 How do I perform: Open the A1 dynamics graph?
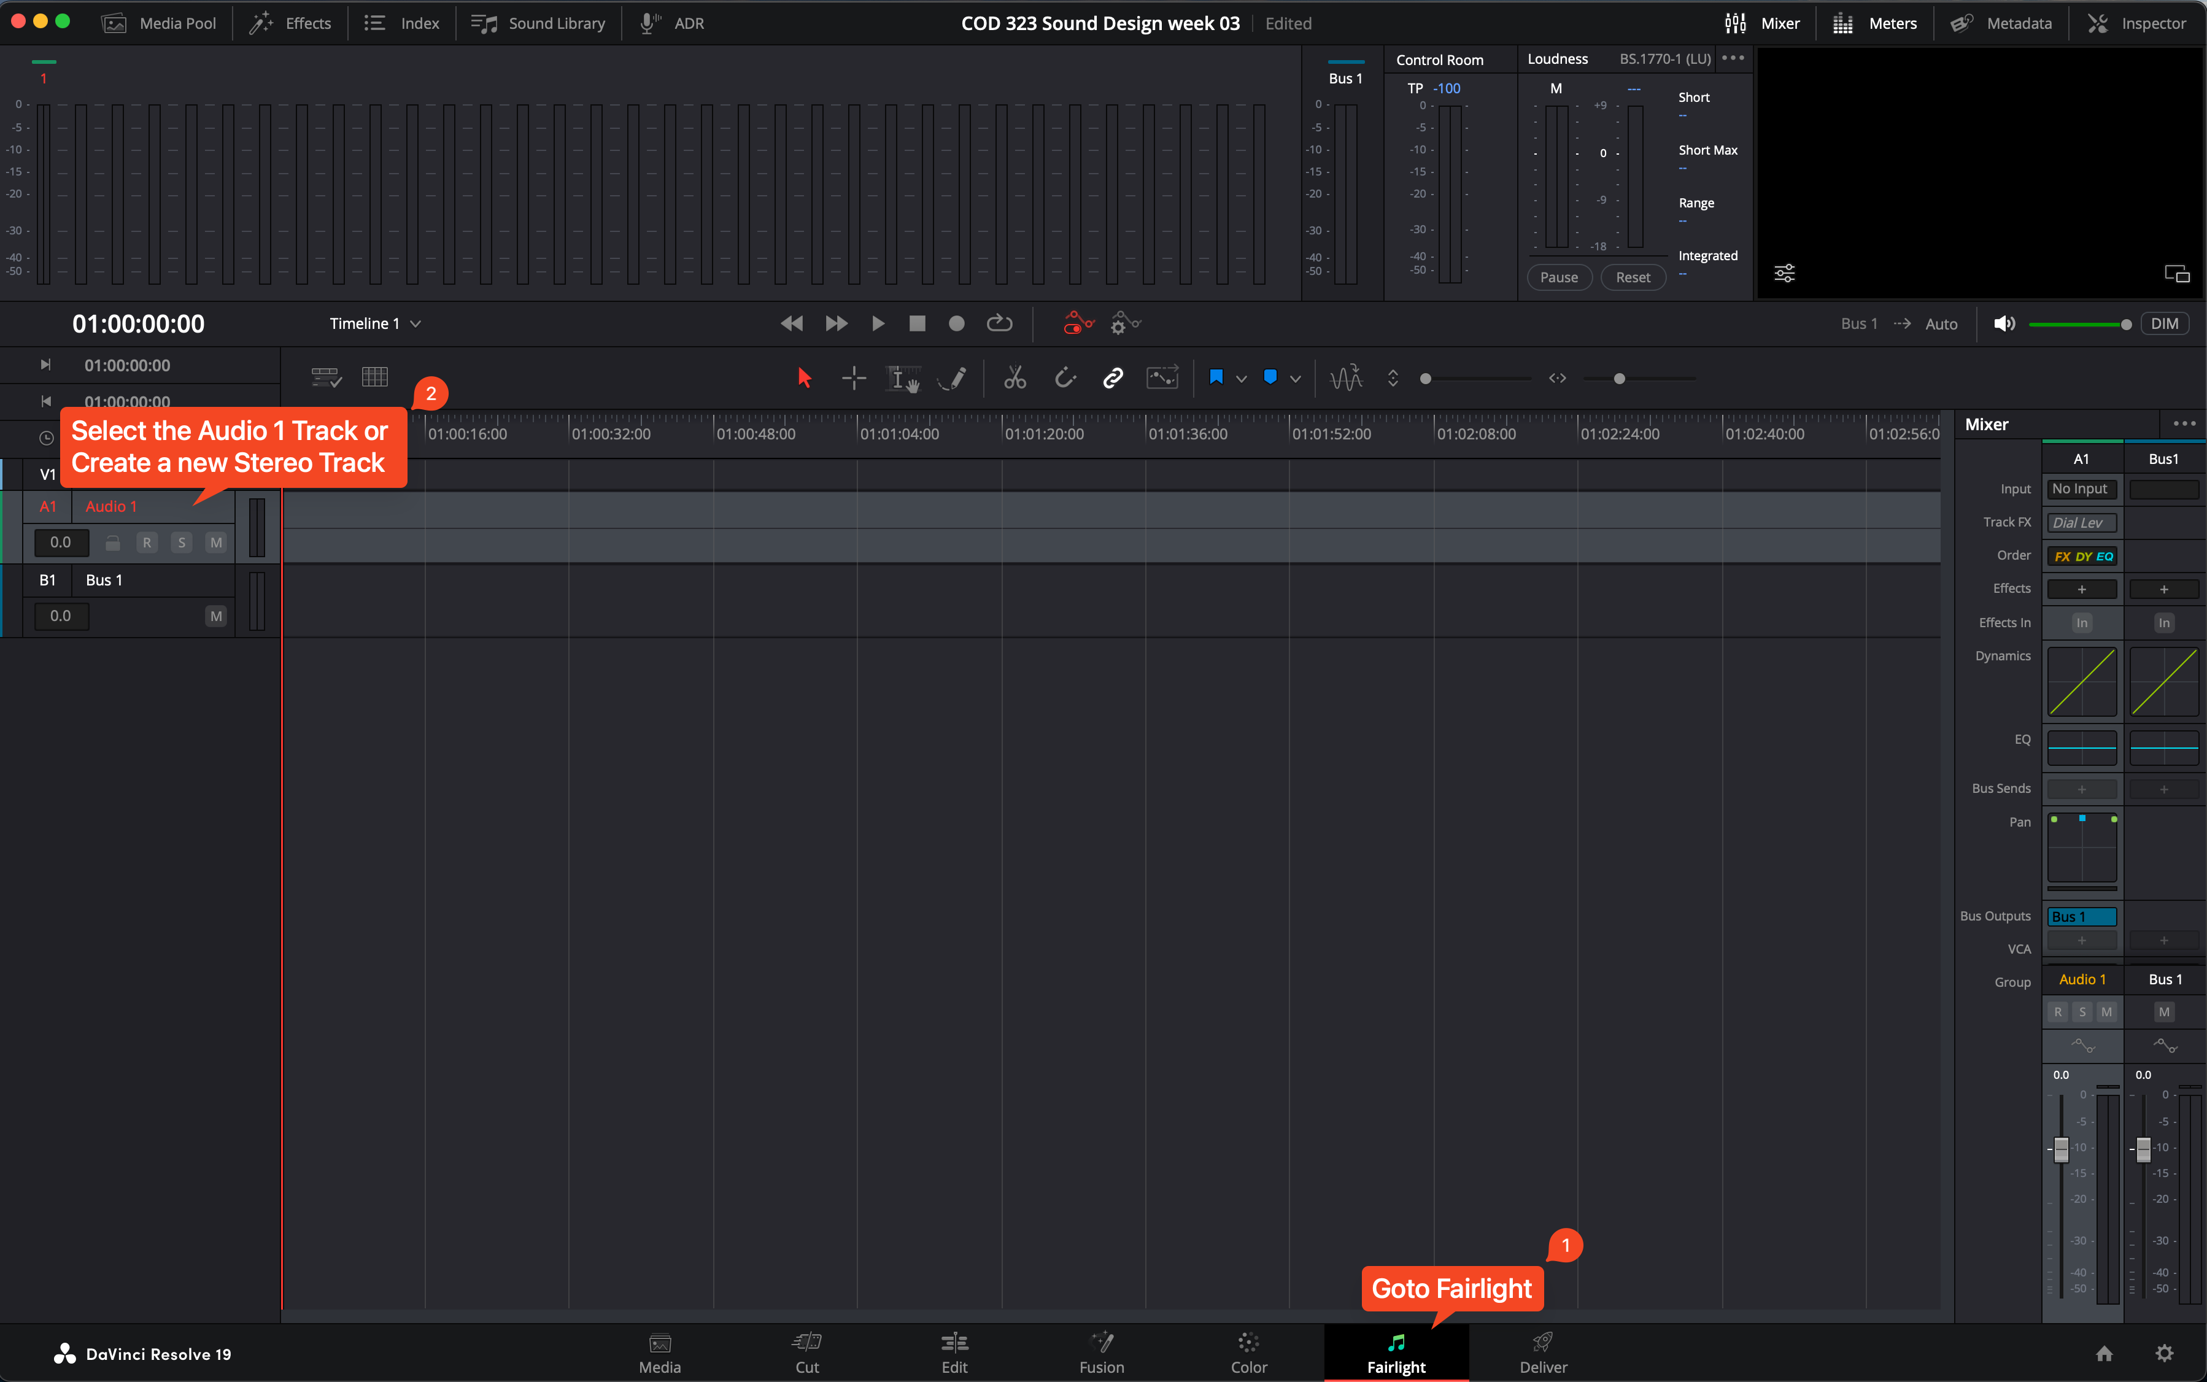[x=2082, y=682]
